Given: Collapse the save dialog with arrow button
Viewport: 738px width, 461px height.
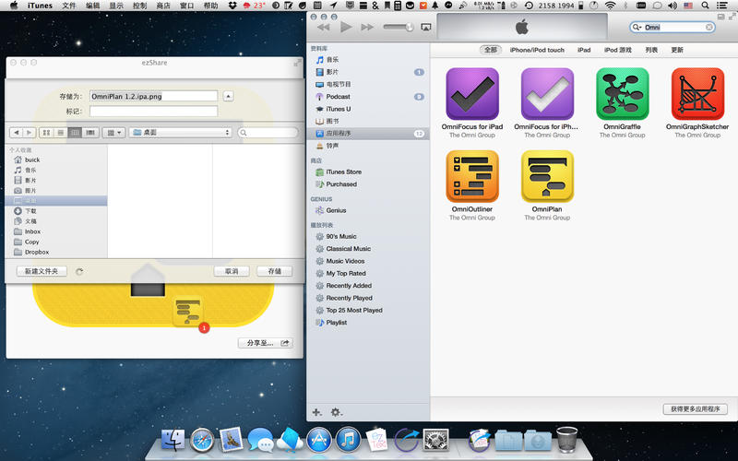Looking at the screenshot, I should (x=228, y=96).
